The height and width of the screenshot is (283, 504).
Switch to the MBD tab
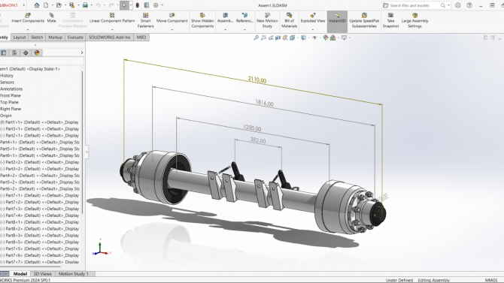click(141, 38)
